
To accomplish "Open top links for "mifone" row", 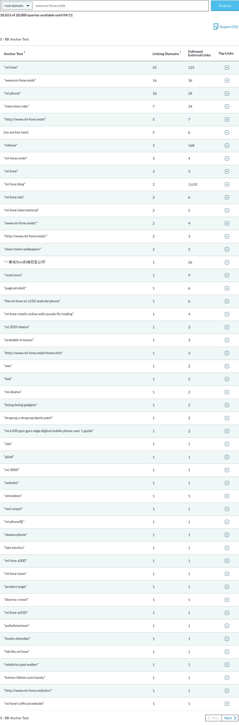I will pyautogui.click(x=227, y=146).
